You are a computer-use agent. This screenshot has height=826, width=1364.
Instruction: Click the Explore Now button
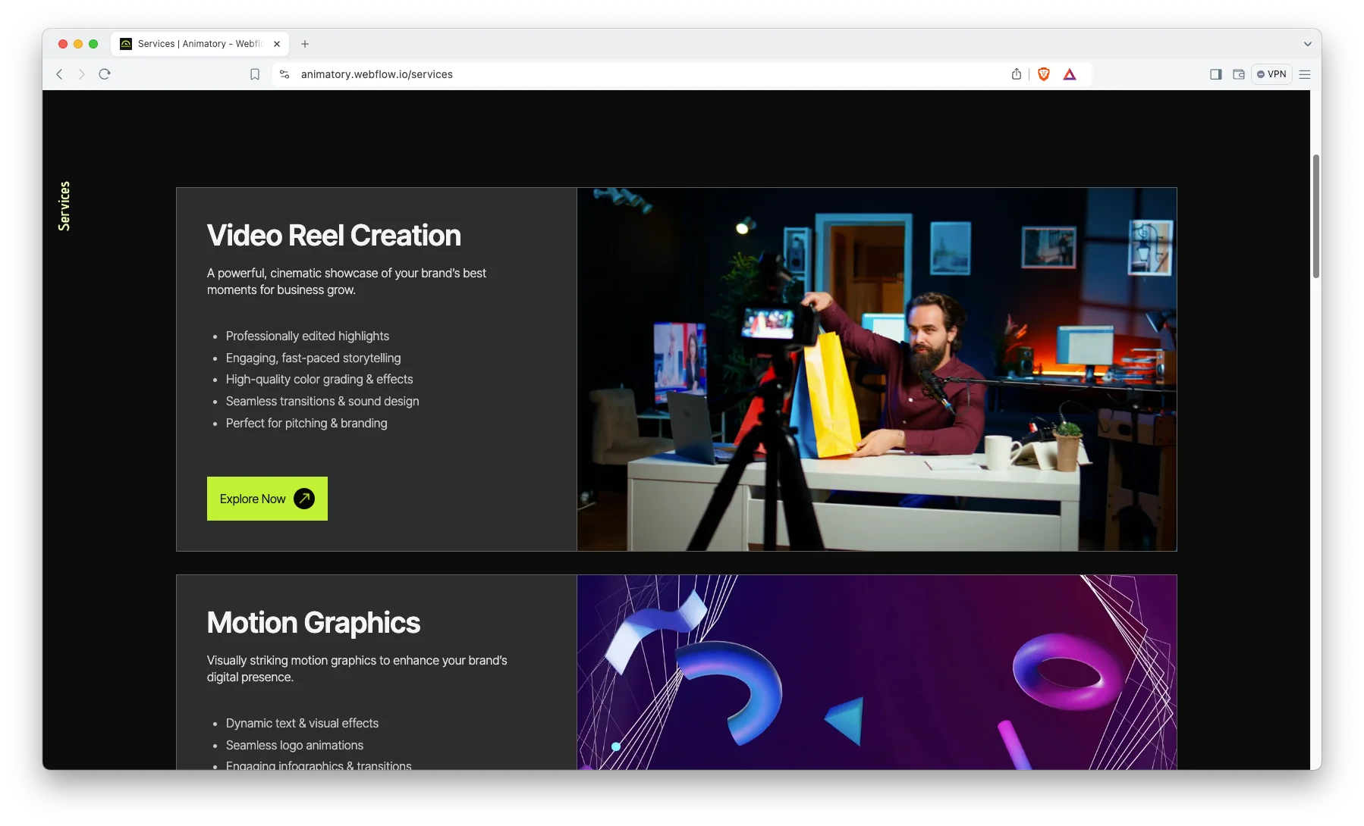click(267, 499)
